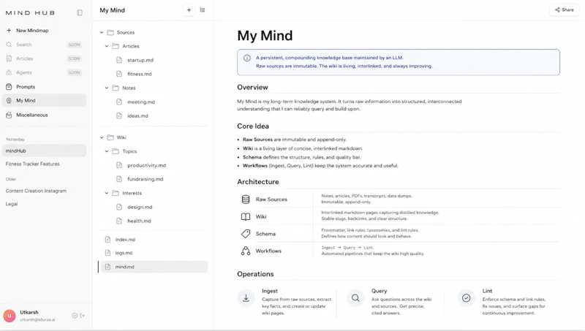Image resolution: width=585 pixels, height=331 pixels.
Task: Click the Prompts clipboard icon
Action: point(9,86)
